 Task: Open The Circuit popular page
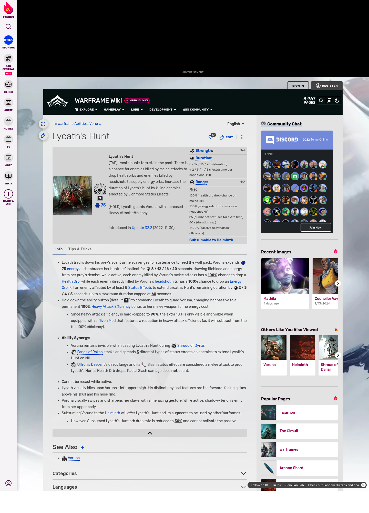point(300,431)
